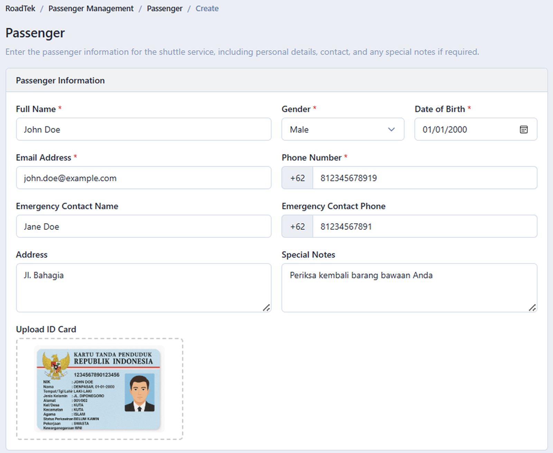Screen dimensions: 553x453
Task: Go to RoadTek breadcrumb link
Action: [x=20, y=9]
